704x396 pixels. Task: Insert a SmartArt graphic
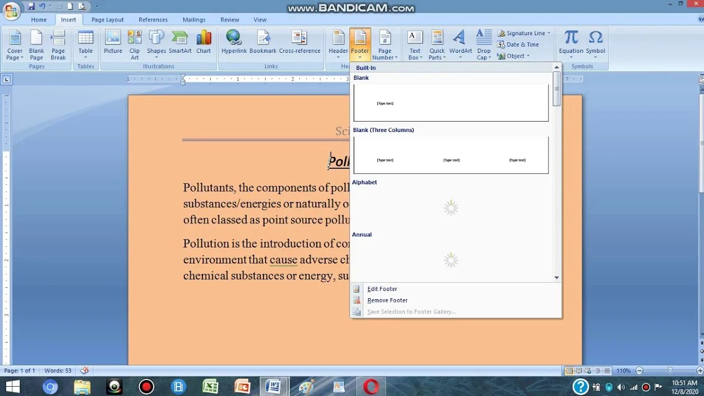(180, 42)
